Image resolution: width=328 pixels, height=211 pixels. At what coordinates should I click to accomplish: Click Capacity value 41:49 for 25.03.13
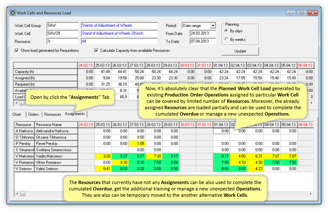click(103, 72)
